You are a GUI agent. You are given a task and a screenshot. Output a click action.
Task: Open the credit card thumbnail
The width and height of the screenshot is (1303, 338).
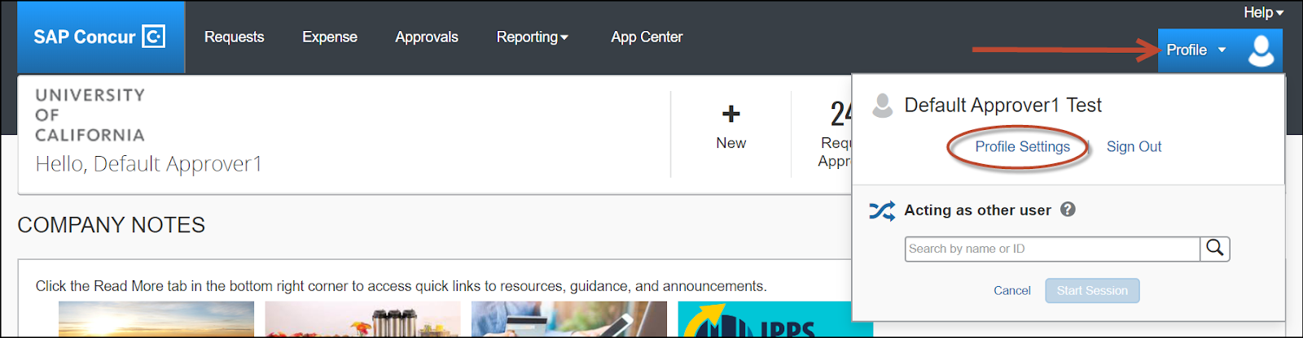(568, 319)
